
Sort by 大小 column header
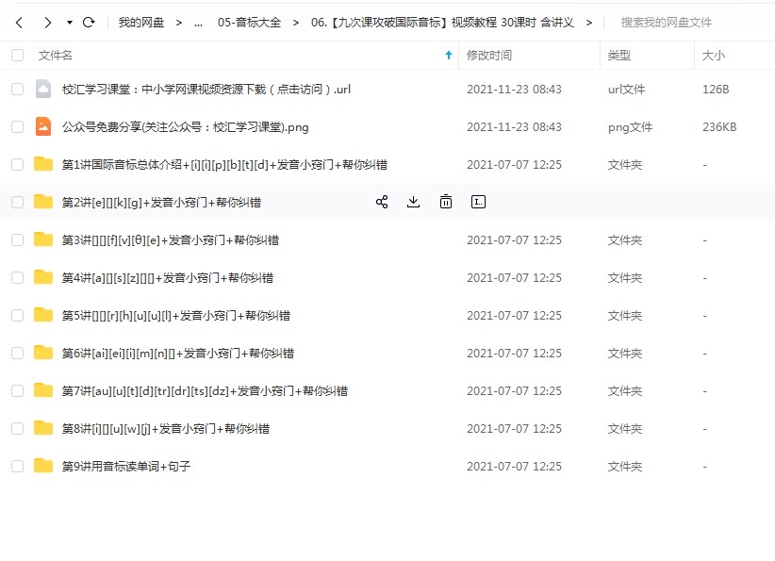713,56
